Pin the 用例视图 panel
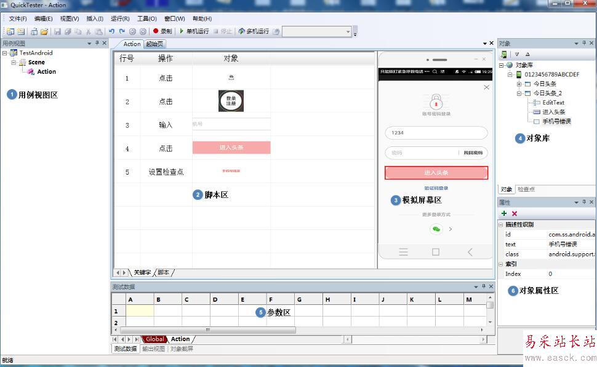Viewport: 597px width, 367px height. pos(97,43)
